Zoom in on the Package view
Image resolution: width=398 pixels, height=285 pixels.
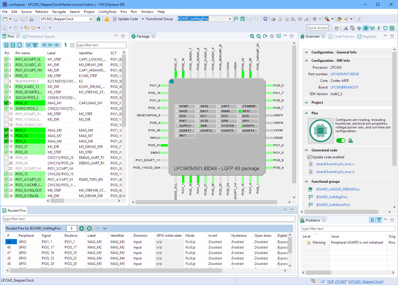pos(252,36)
